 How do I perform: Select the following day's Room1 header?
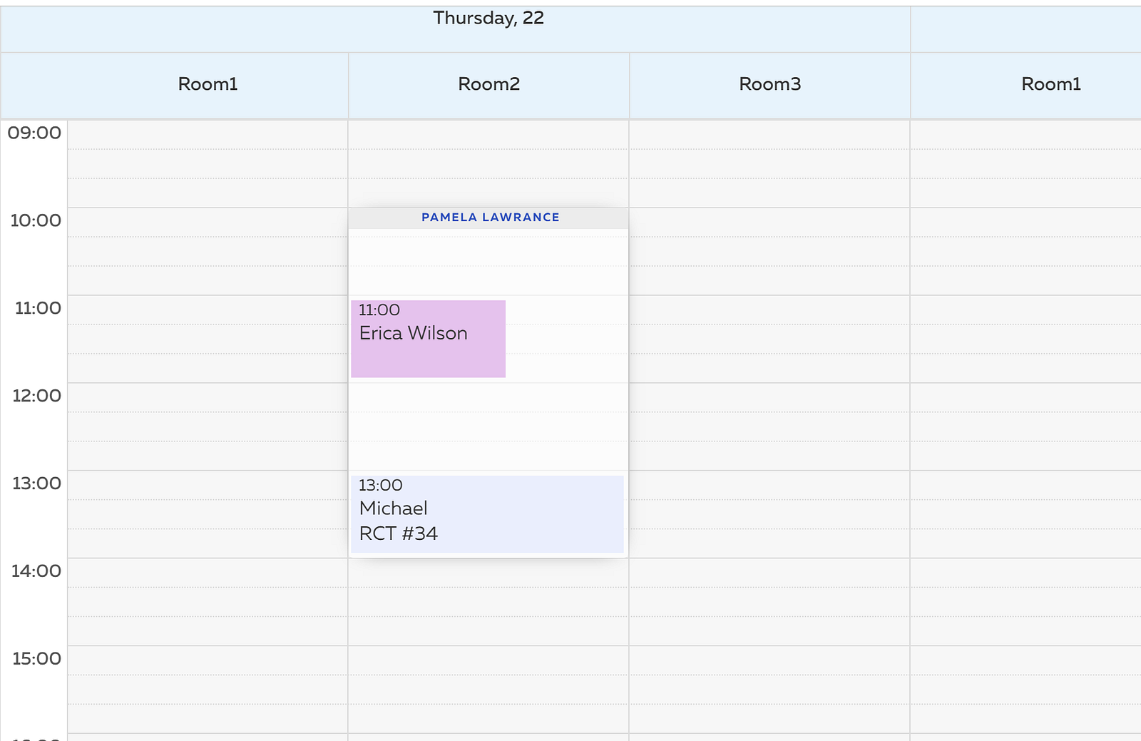tap(1050, 84)
